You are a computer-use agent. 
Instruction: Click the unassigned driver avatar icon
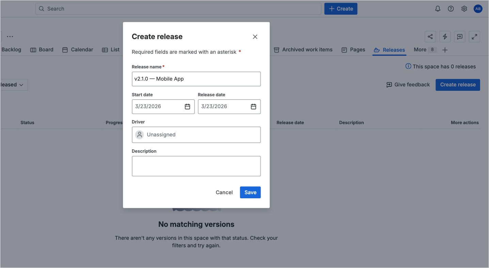tap(140, 135)
